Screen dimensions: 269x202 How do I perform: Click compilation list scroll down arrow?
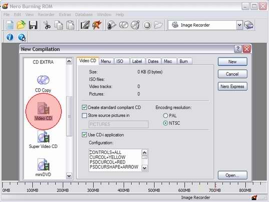tap(69, 176)
